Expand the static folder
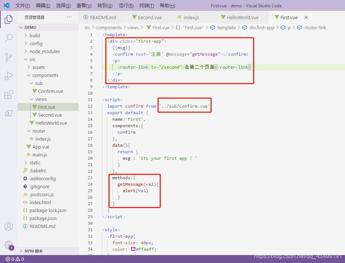This screenshot has width=345, height=263. pos(48,163)
